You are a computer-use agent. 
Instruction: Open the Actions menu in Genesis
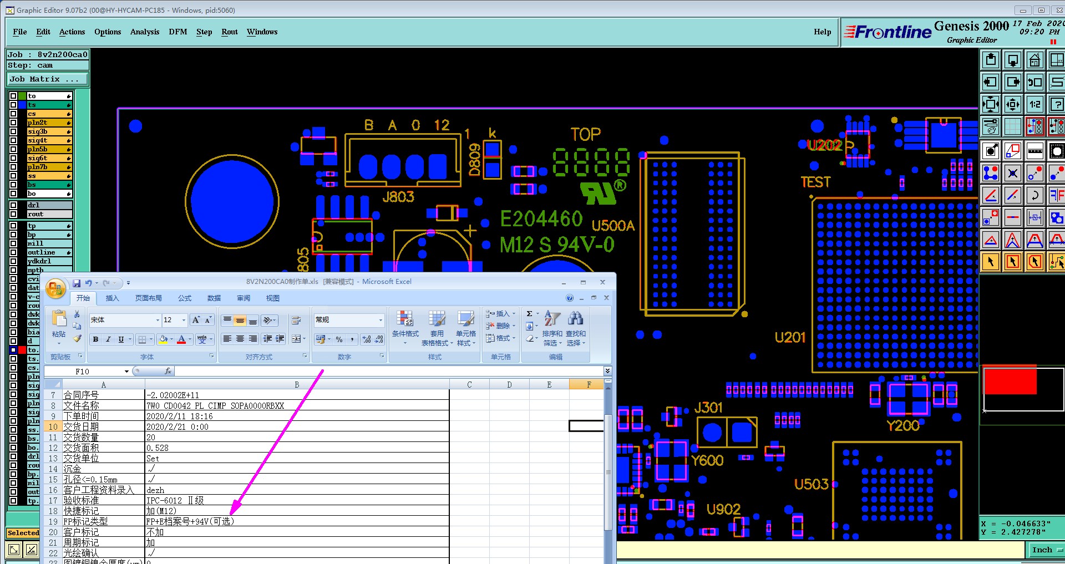(72, 32)
